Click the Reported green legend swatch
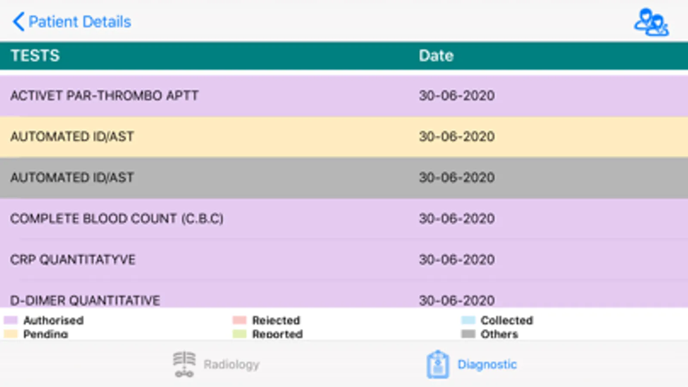688x387 pixels. point(239,334)
